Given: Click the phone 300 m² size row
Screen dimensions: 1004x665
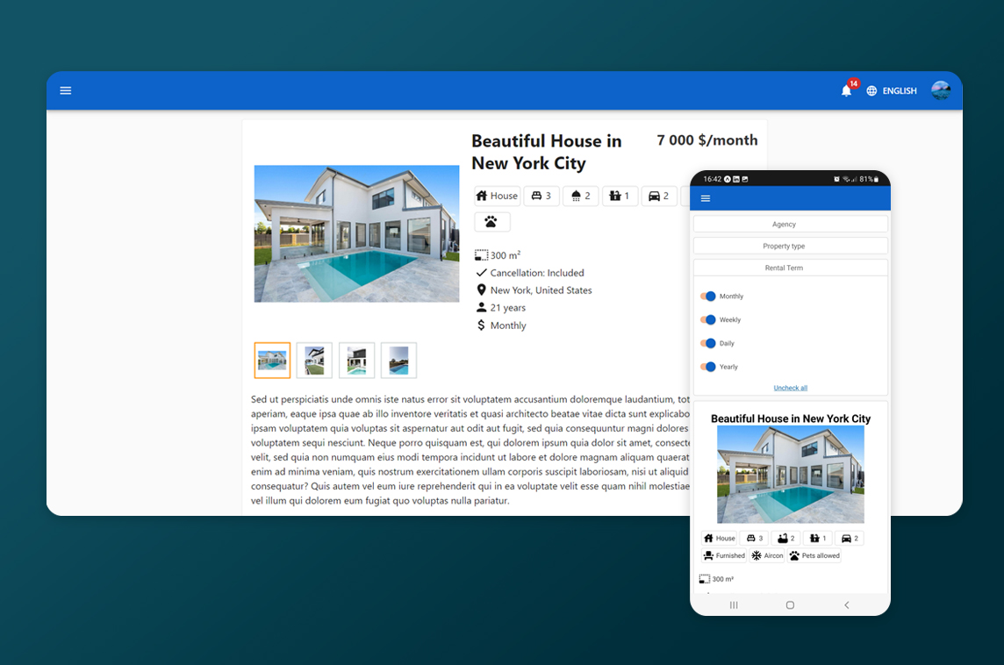Looking at the screenshot, I should pyautogui.click(x=716, y=579).
